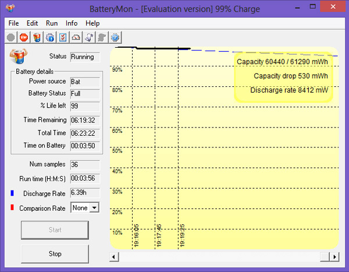Image resolution: width=349 pixels, height=272 pixels.
Task: Click the chart scrollbar left arrow
Action: (114, 257)
